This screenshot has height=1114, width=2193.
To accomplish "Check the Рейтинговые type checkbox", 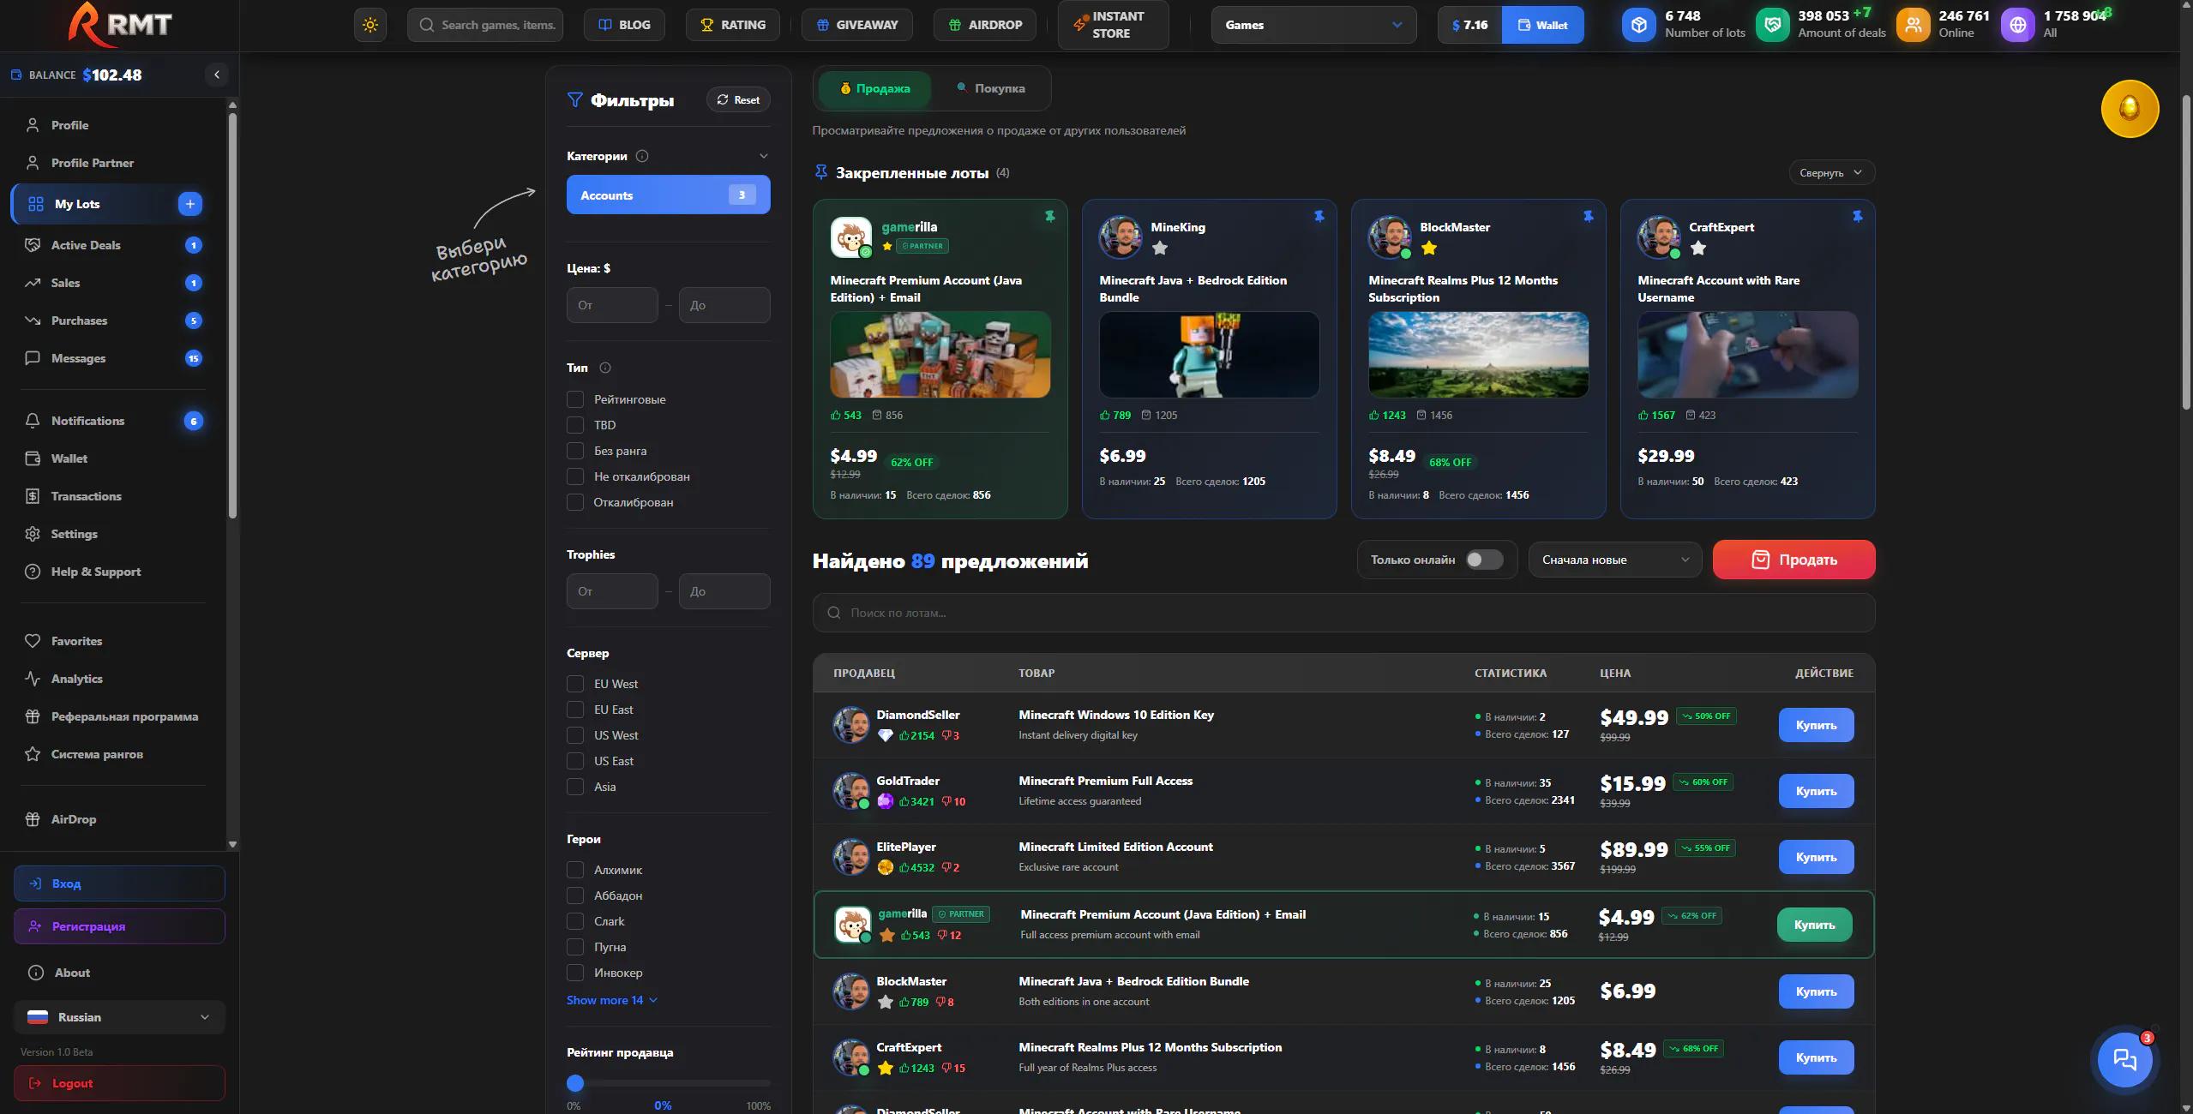I will tap(575, 399).
